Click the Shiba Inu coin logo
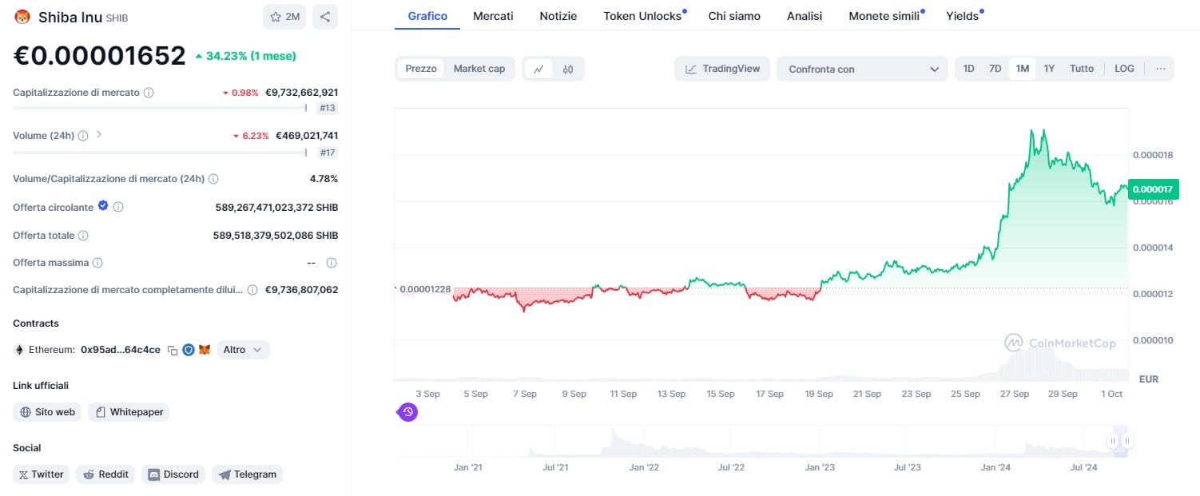The width and height of the screenshot is (1200, 496). 22,17
